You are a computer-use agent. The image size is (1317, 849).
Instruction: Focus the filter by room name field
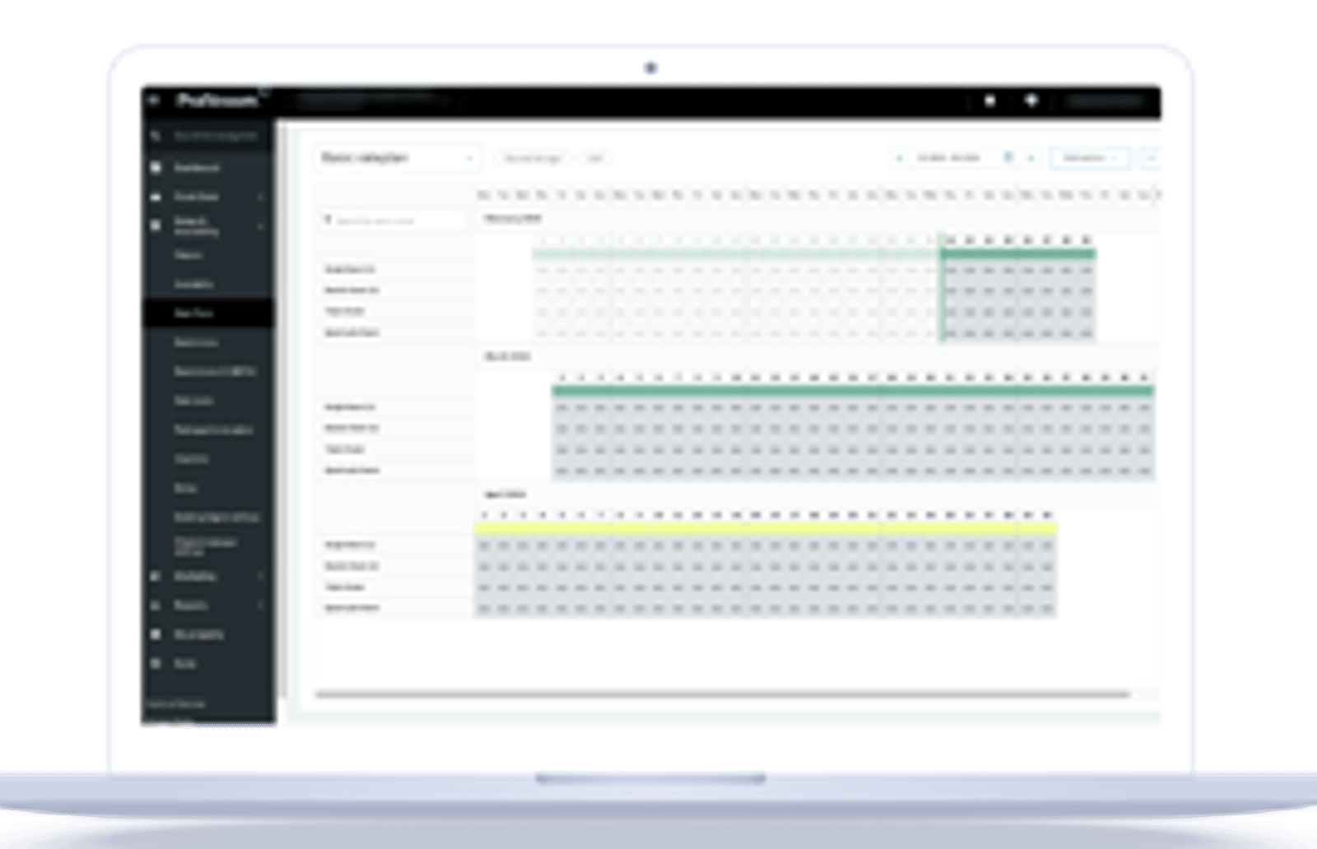393,220
